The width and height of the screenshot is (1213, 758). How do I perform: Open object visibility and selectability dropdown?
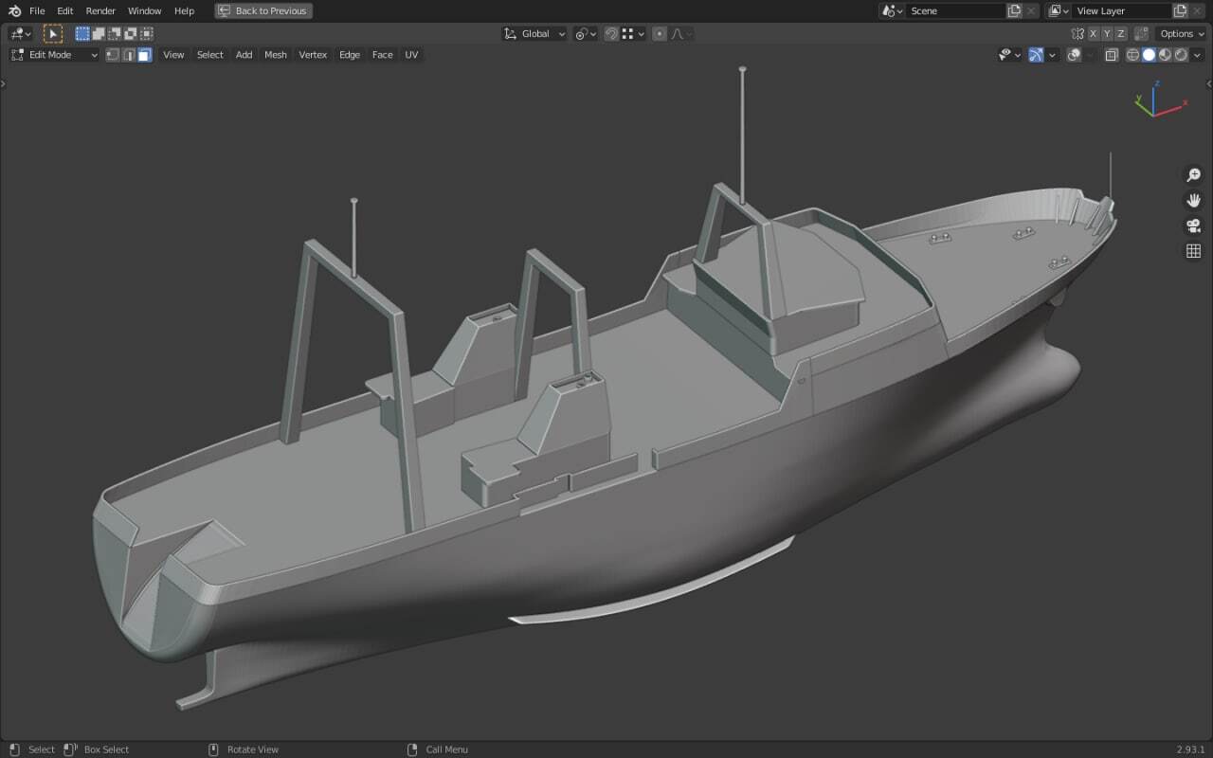pos(1009,55)
